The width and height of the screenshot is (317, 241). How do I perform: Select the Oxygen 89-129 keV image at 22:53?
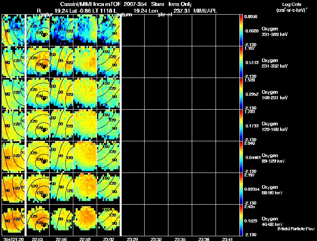pyautogui.click(x=38, y=157)
